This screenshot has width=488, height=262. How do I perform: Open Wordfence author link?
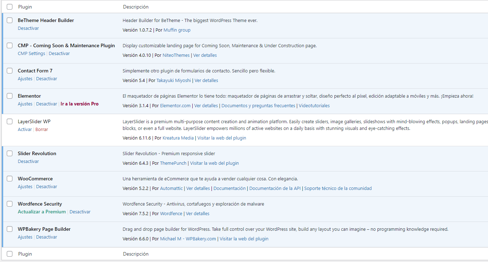point(171,214)
